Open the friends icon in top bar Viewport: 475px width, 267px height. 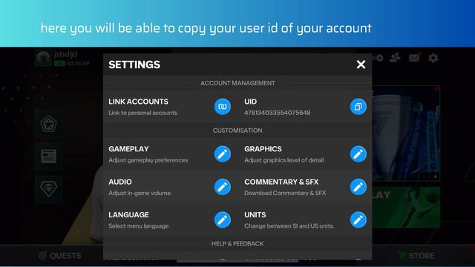pos(395,57)
